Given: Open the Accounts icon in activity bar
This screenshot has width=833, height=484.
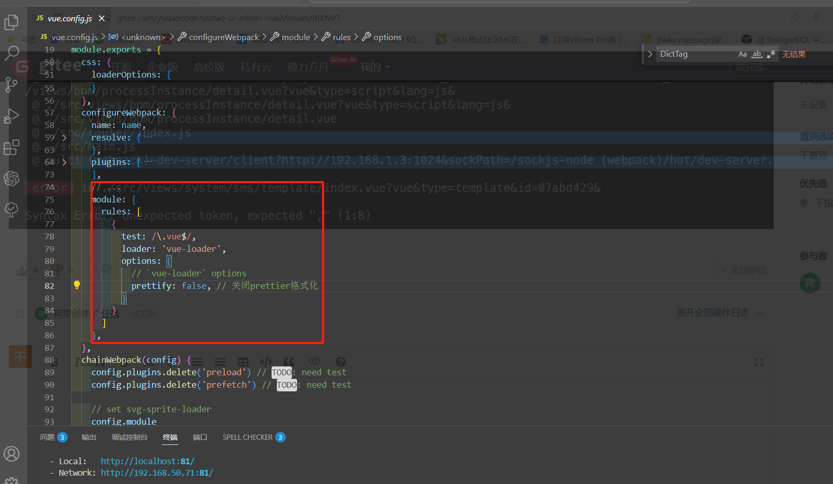Looking at the screenshot, I should [11, 454].
